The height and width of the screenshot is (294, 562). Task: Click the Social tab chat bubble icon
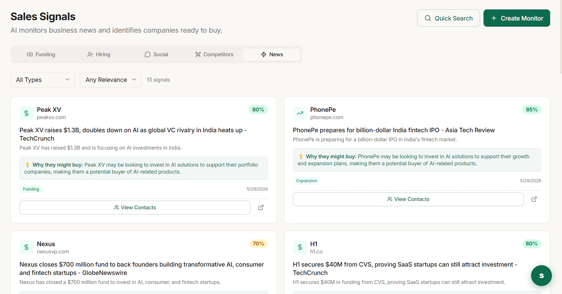[x=148, y=54]
